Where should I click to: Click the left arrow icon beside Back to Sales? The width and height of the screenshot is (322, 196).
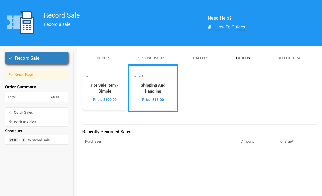[10, 122]
